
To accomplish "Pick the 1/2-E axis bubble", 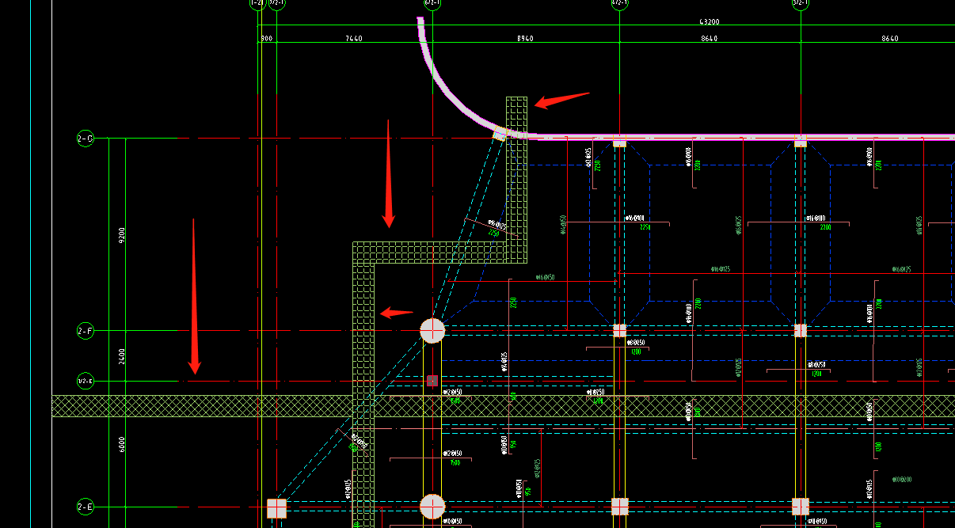I will (85, 382).
